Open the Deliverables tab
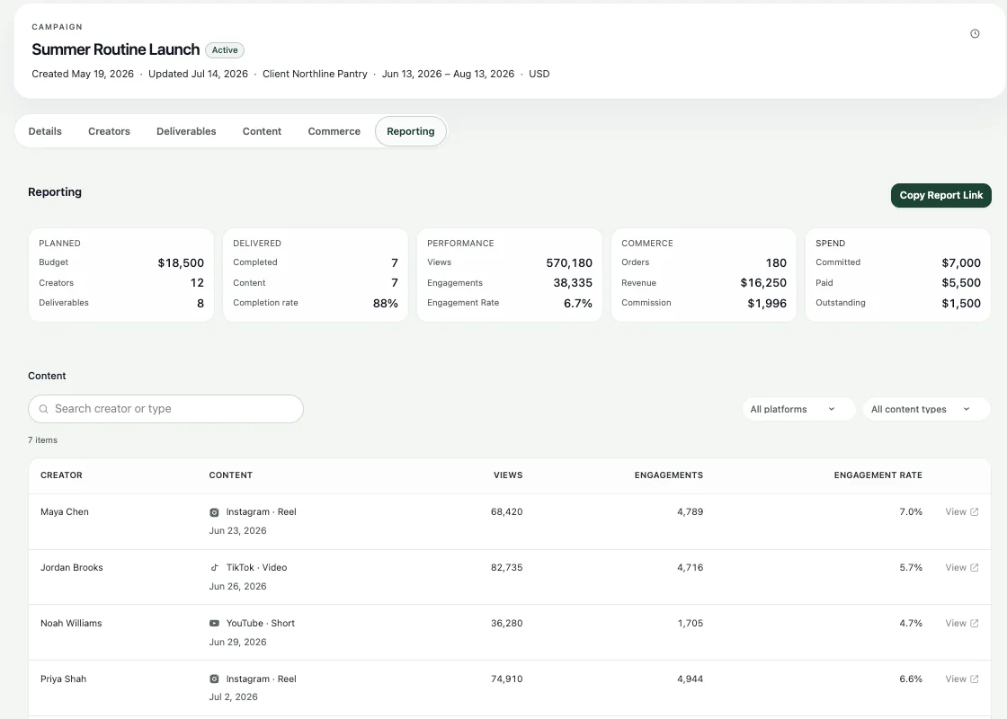This screenshot has width=1007, height=719. 186,131
